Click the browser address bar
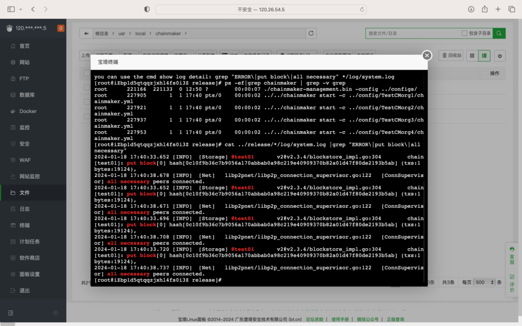 [261, 10]
